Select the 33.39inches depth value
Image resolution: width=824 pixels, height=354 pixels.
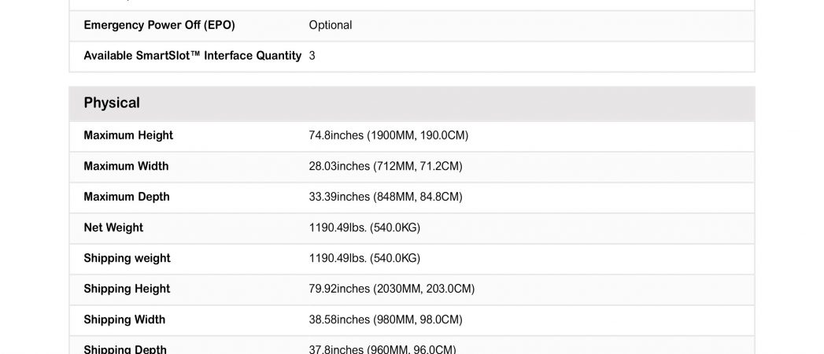pos(386,197)
